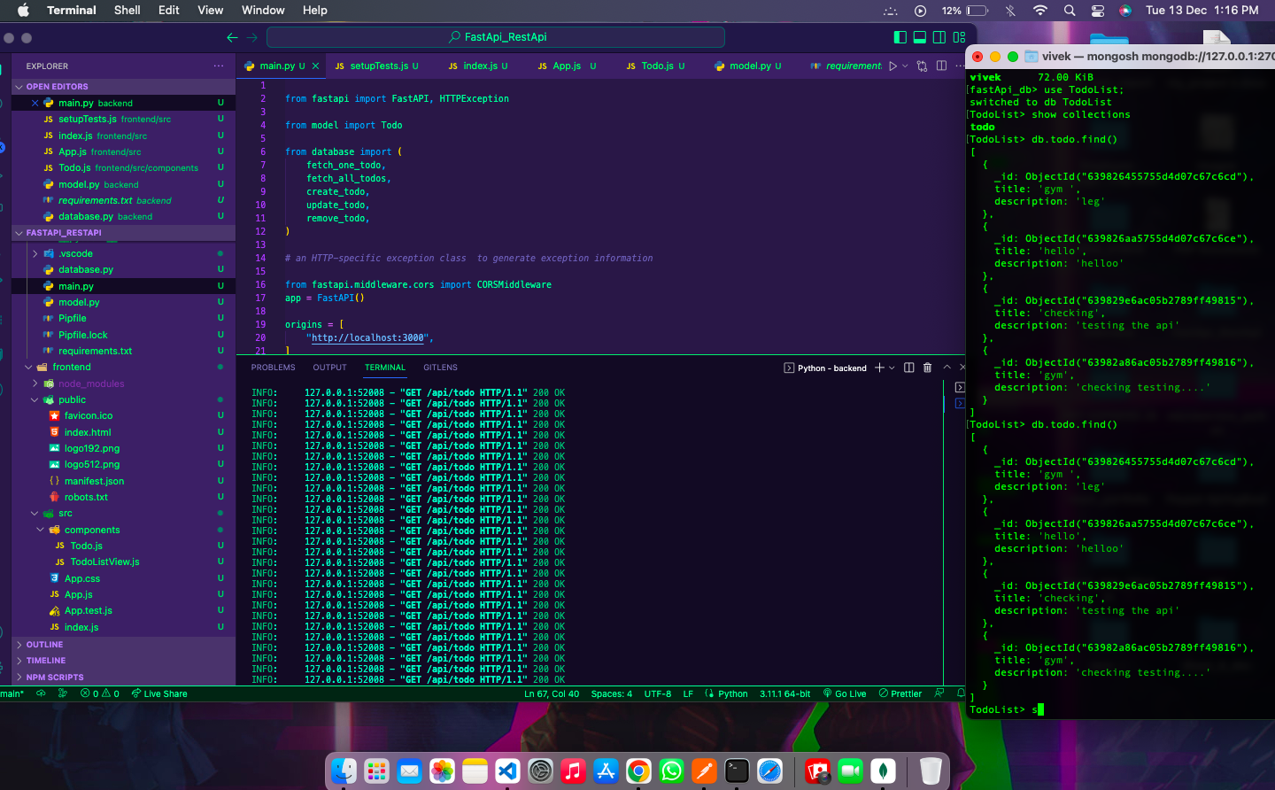This screenshot has height=790, width=1275.
Task: Toggle panel maximize with the chevron
Action: pyautogui.click(x=947, y=368)
